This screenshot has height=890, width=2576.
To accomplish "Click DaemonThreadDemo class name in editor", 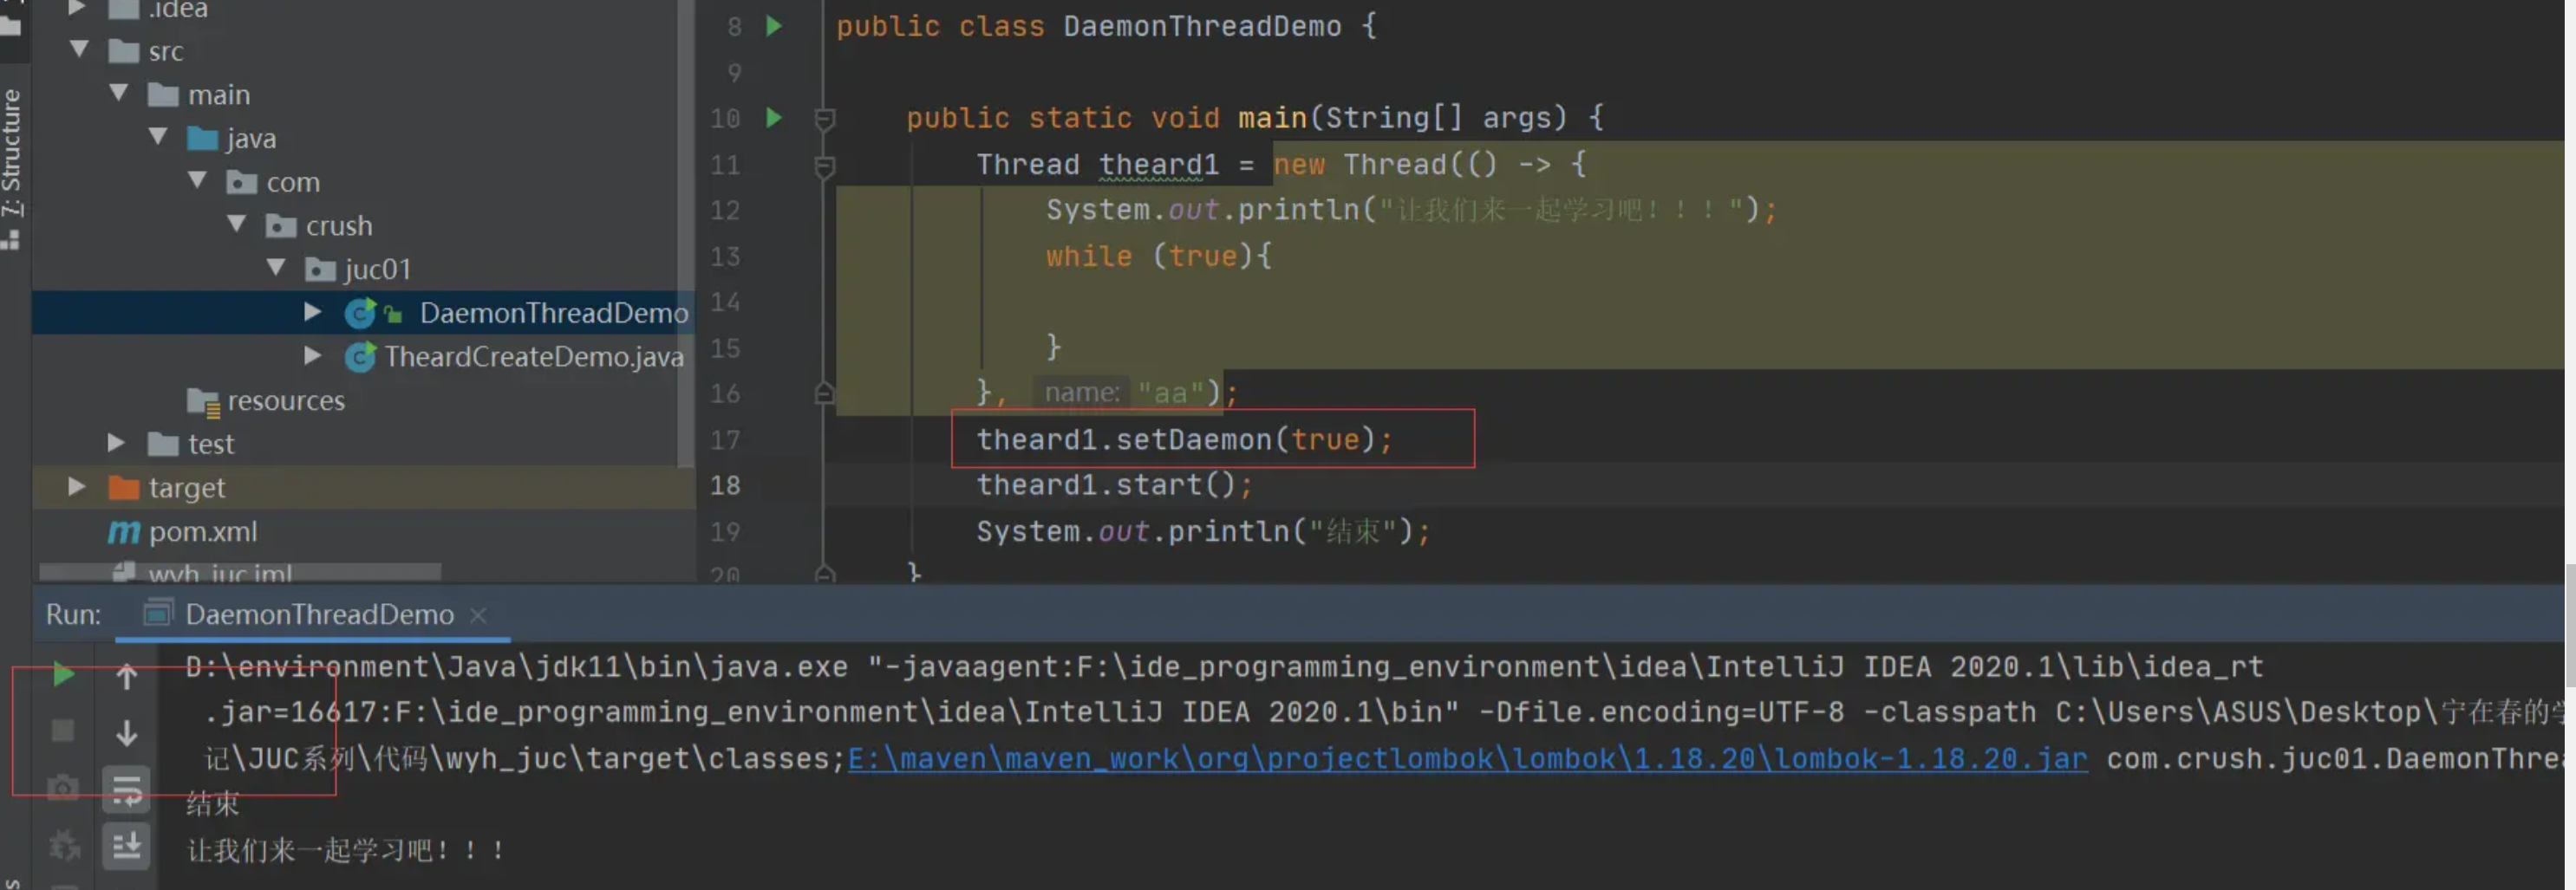I will pos(1202,26).
